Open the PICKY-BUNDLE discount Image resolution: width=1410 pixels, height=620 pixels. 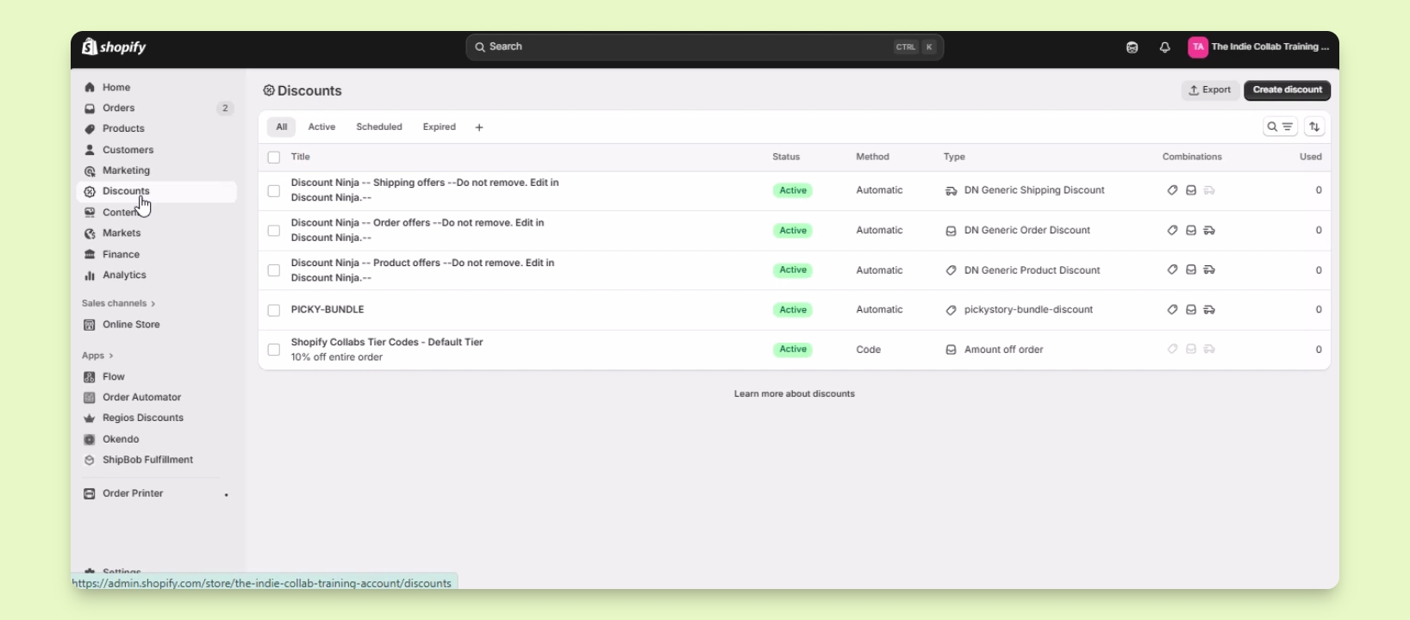click(x=328, y=310)
